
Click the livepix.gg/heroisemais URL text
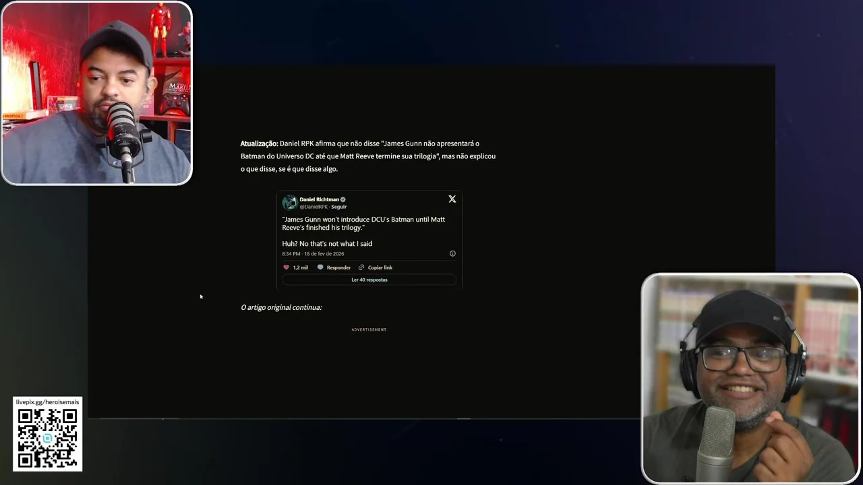click(47, 402)
